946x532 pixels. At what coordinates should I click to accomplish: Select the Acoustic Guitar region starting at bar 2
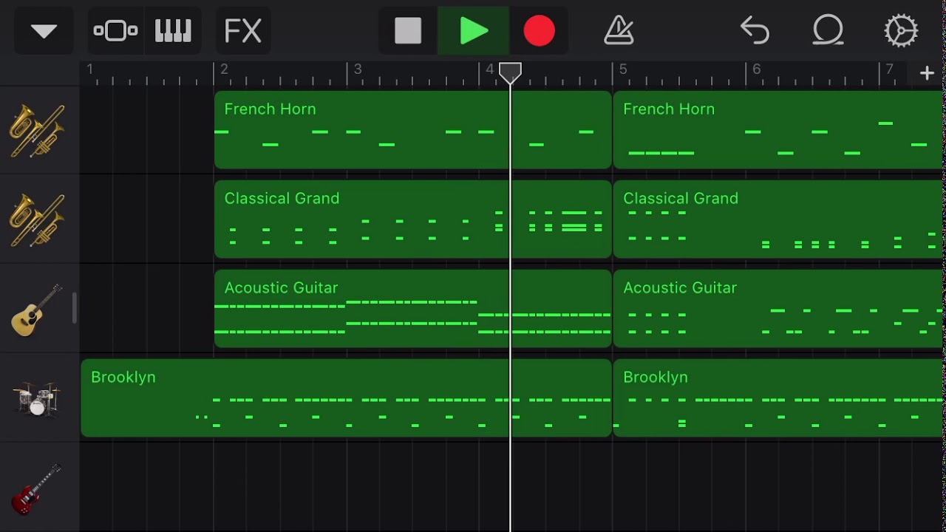click(413, 309)
